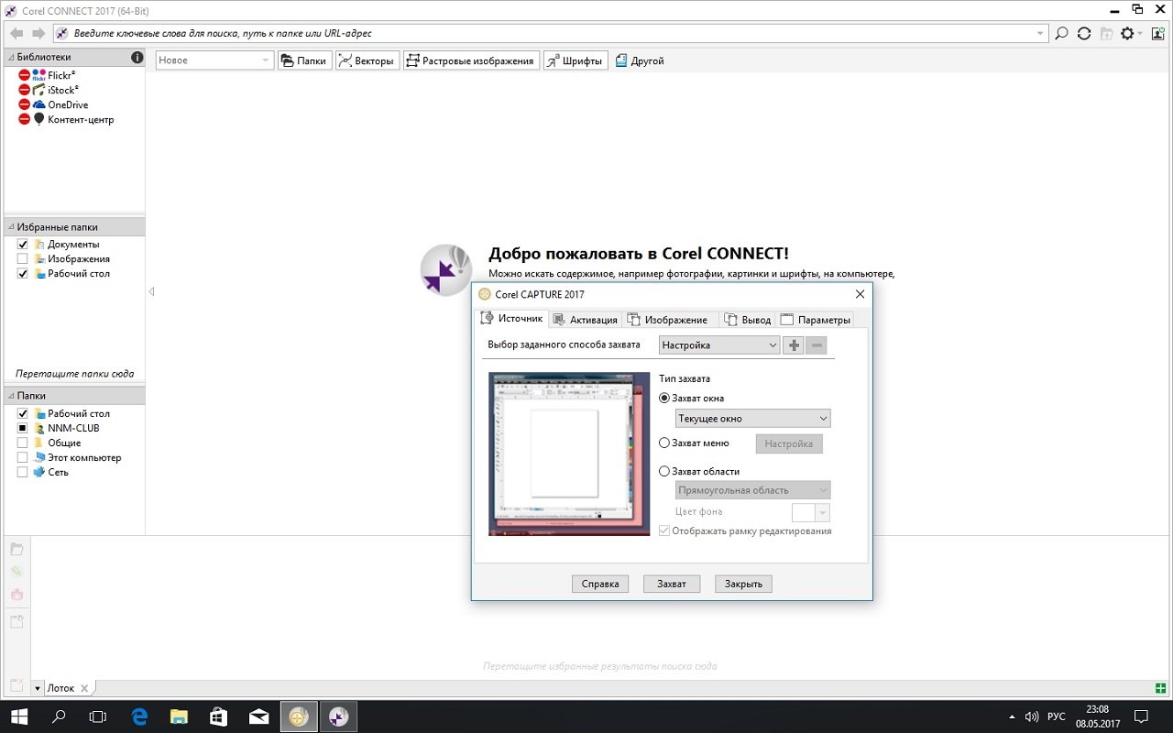Expand the Настройка preset dropdown
1173x733 pixels.
(x=718, y=345)
